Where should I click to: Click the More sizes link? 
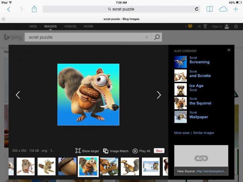click(182, 133)
